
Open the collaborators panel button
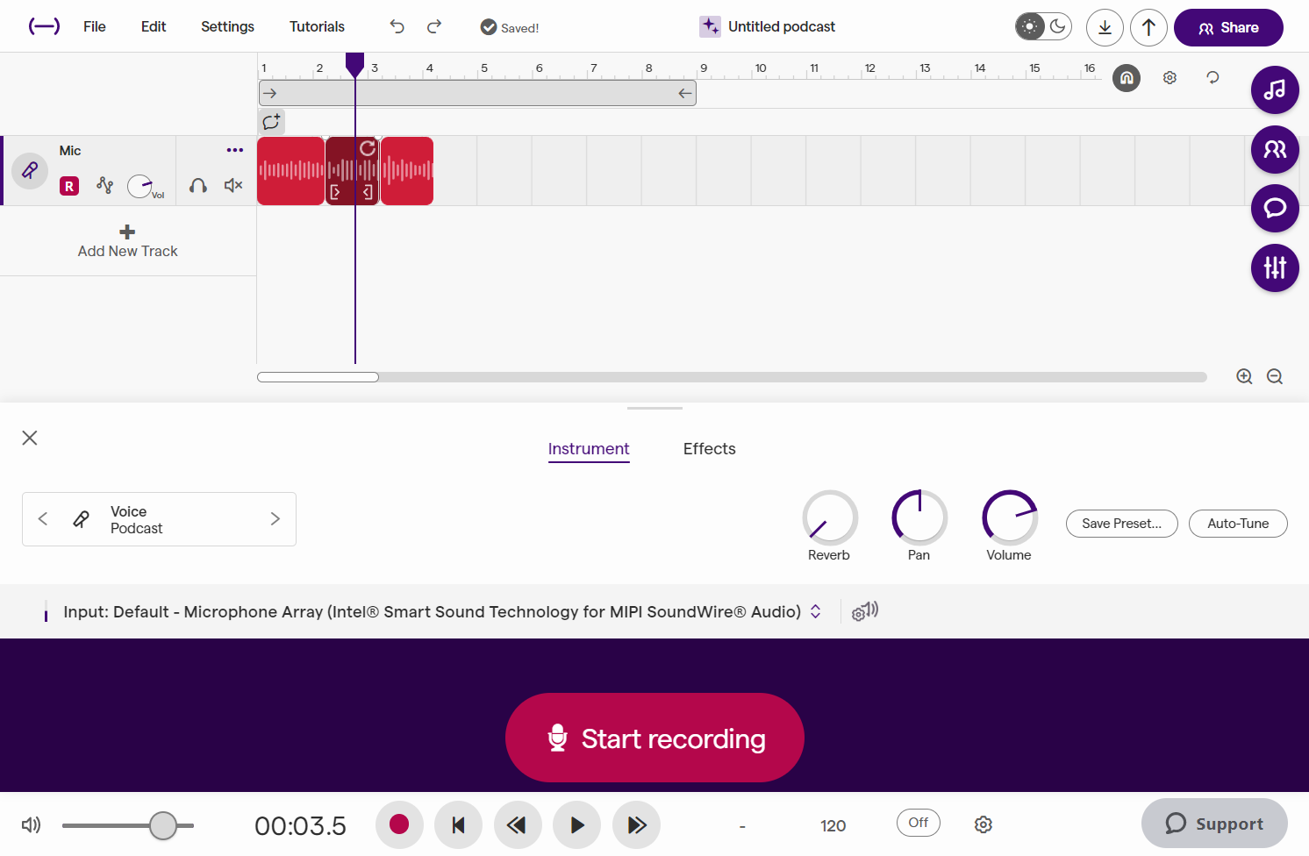pos(1275,149)
